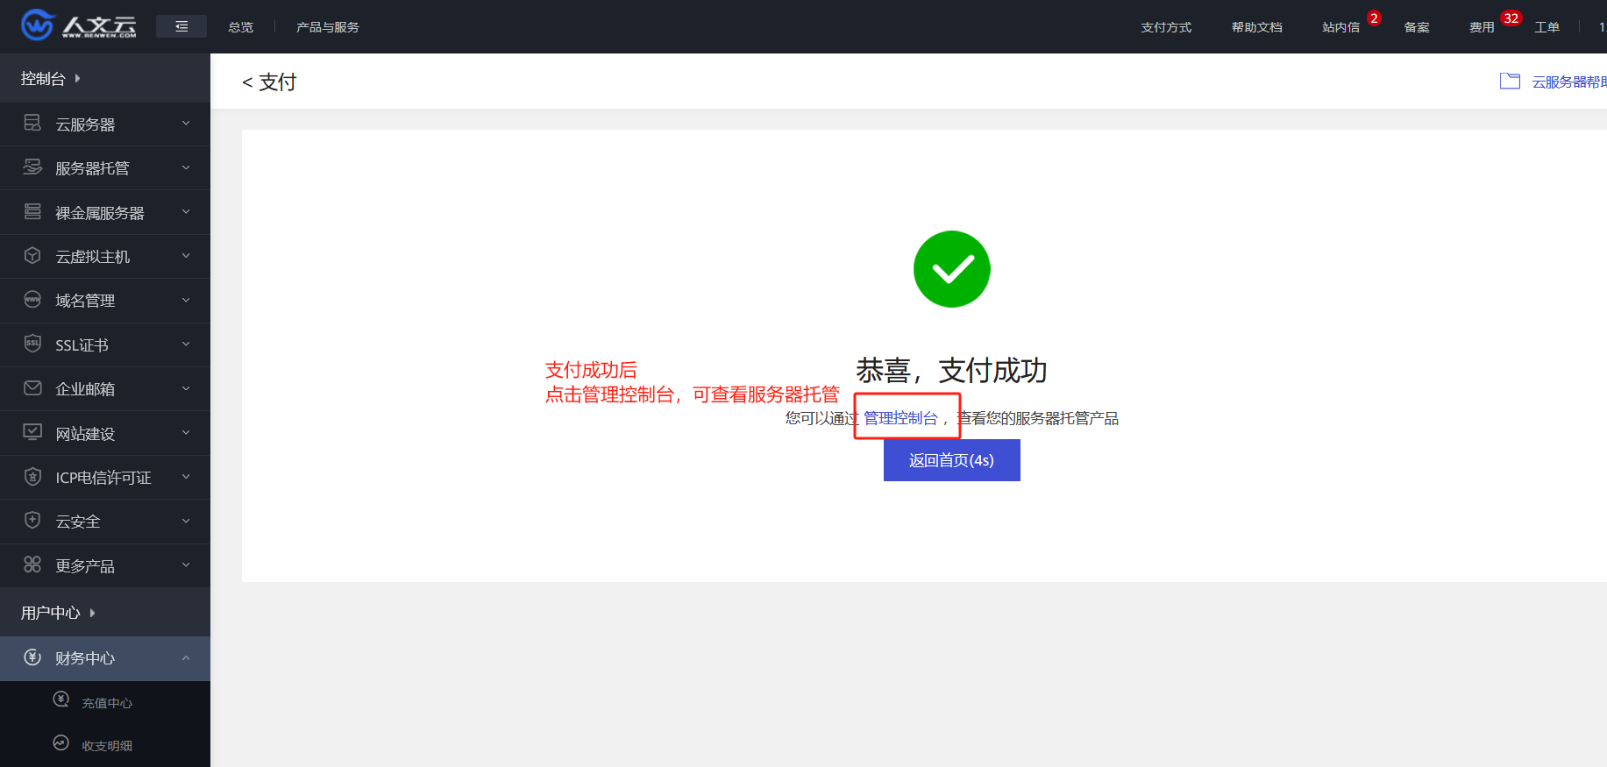Expand the 云安全 chevron
The width and height of the screenshot is (1607, 767).
(x=186, y=521)
